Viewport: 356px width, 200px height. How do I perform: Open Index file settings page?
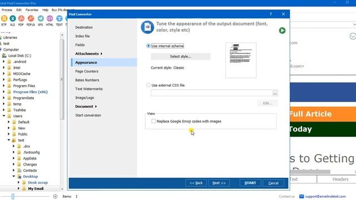[x=82, y=36]
